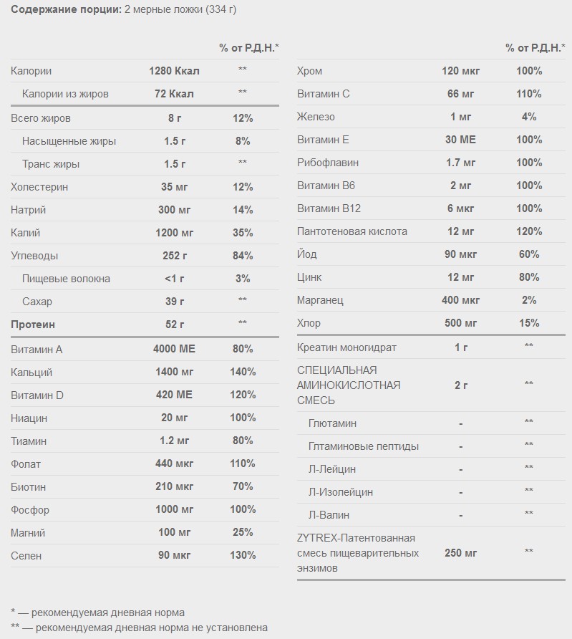Click the Кальций 1400 мг value

(x=174, y=372)
